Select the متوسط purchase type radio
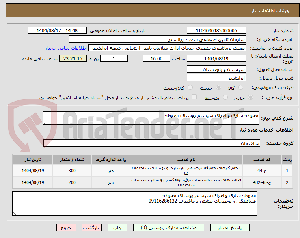300x238 pixels. tap(225, 97)
